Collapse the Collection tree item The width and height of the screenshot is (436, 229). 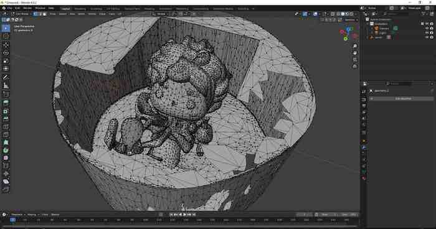tap(368, 24)
